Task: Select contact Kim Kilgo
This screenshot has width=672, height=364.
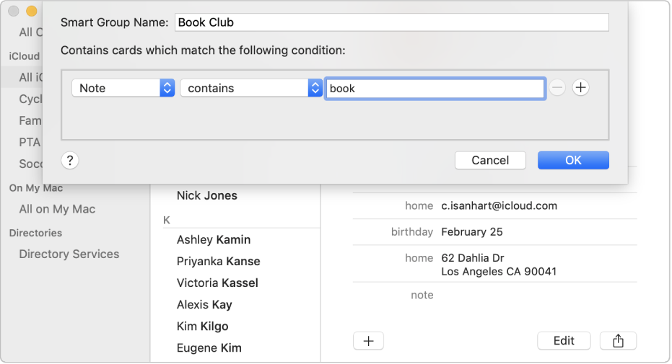Action: tap(202, 327)
